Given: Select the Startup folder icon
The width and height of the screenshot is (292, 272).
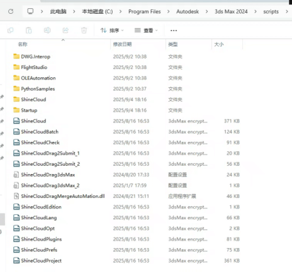Looking at the screenshot, I should pyautogui.click(x=16, y=110).
